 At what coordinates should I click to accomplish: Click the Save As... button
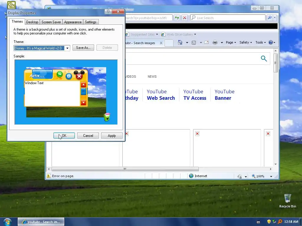(x=83, y=48)
